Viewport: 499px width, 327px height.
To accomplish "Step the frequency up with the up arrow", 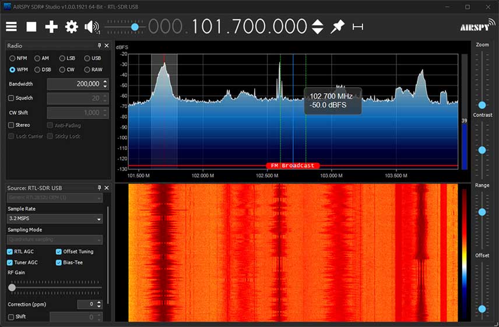I will coord(317,23).
